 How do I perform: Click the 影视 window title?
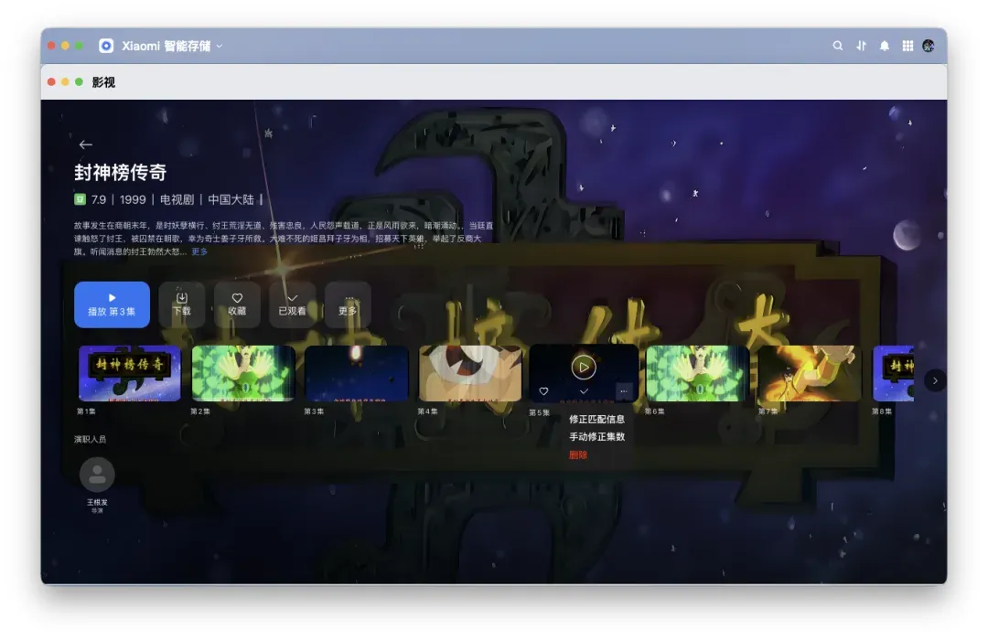[103, 82]
